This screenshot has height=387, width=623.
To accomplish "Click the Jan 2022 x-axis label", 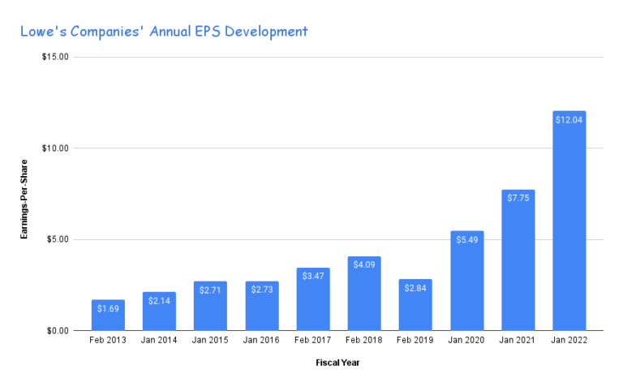I will point(569,342).
